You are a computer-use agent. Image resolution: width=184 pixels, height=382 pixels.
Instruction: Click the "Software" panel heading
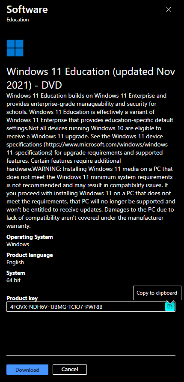pyautogui.click(x=27, y=9)
